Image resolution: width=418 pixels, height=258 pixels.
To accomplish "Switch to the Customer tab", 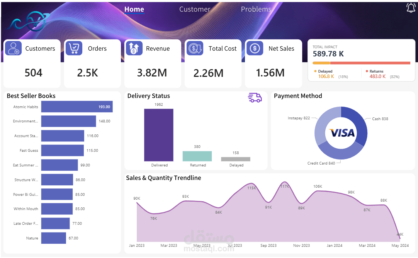I will 195,9.
